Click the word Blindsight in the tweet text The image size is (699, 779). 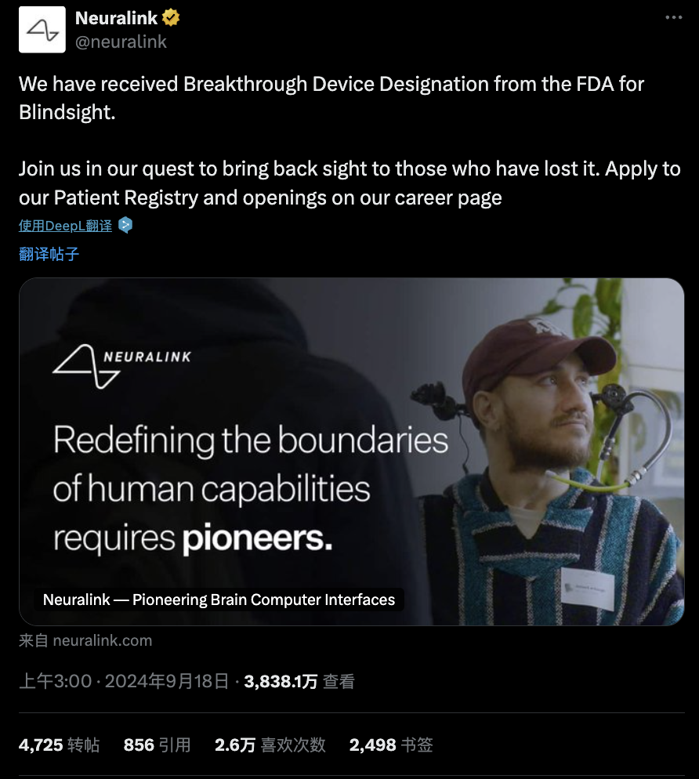tap(66, 114)
